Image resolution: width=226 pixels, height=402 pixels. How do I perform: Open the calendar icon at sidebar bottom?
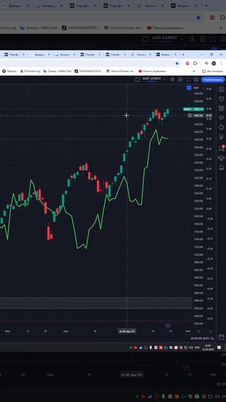[221, 337]
